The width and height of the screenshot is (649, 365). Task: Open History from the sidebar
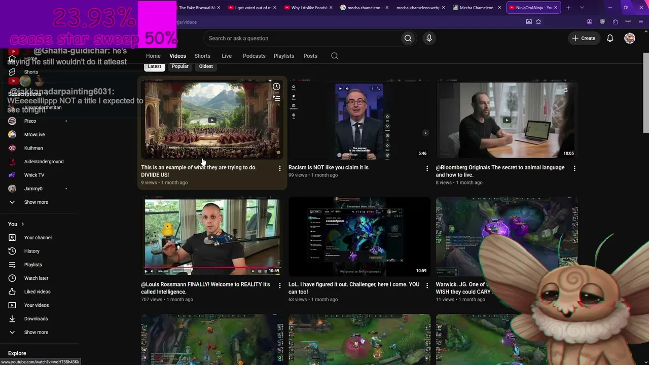[31, 251]
